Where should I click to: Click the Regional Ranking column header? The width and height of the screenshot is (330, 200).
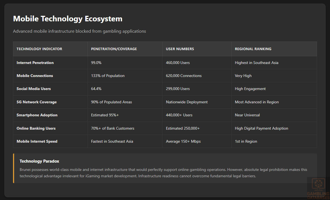point(253,49)
